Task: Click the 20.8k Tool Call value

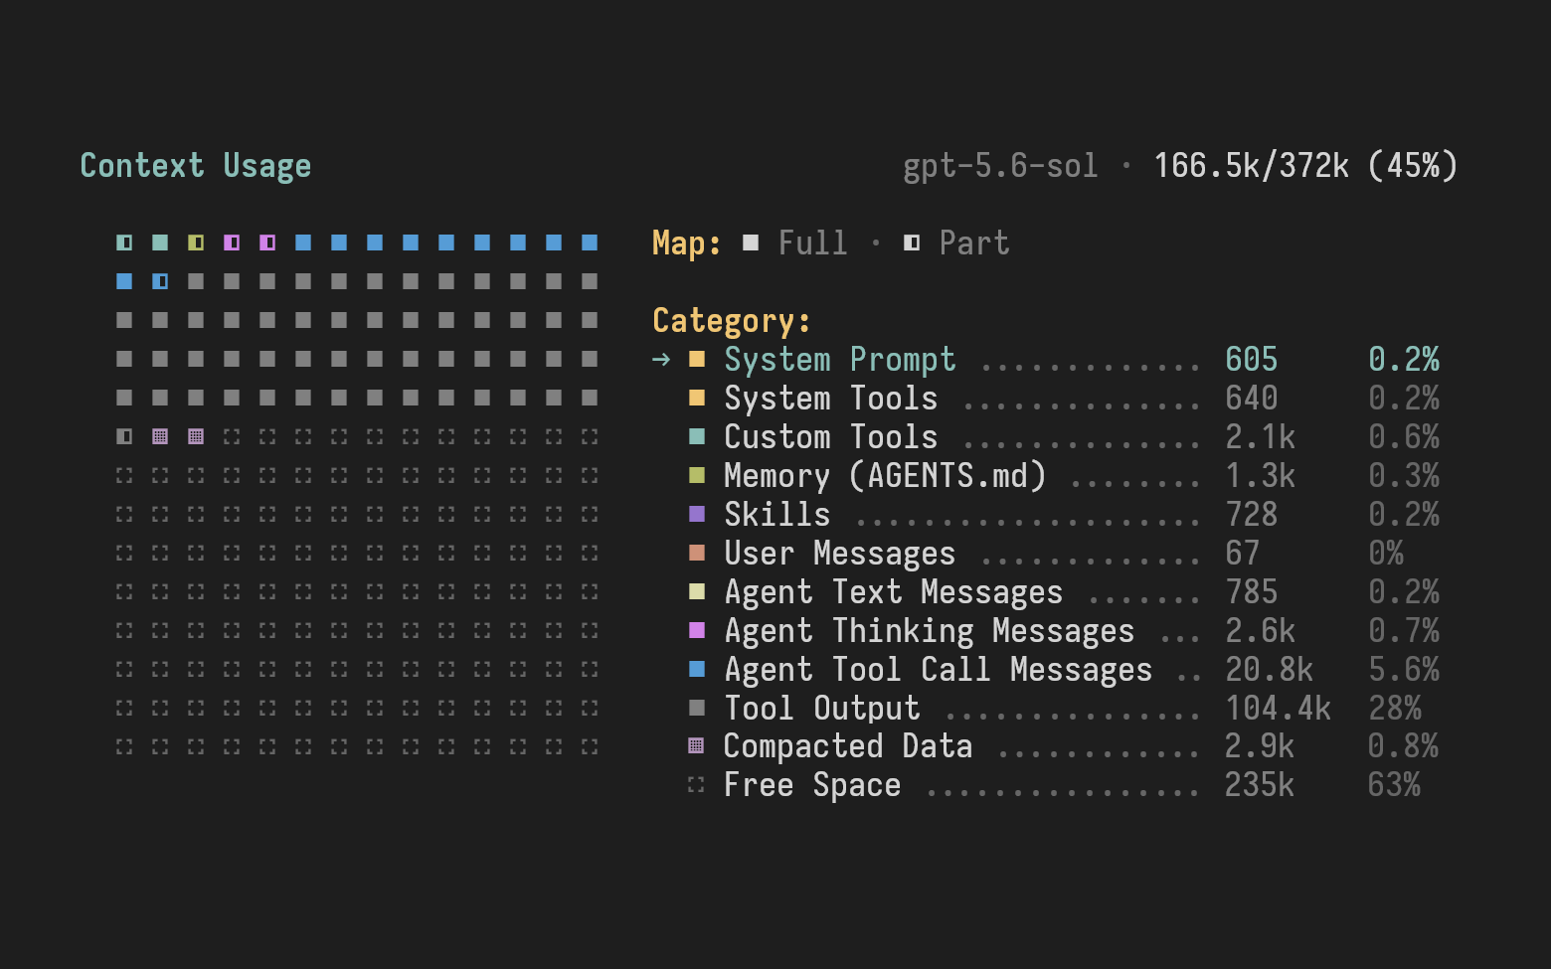Action: 1270,669
